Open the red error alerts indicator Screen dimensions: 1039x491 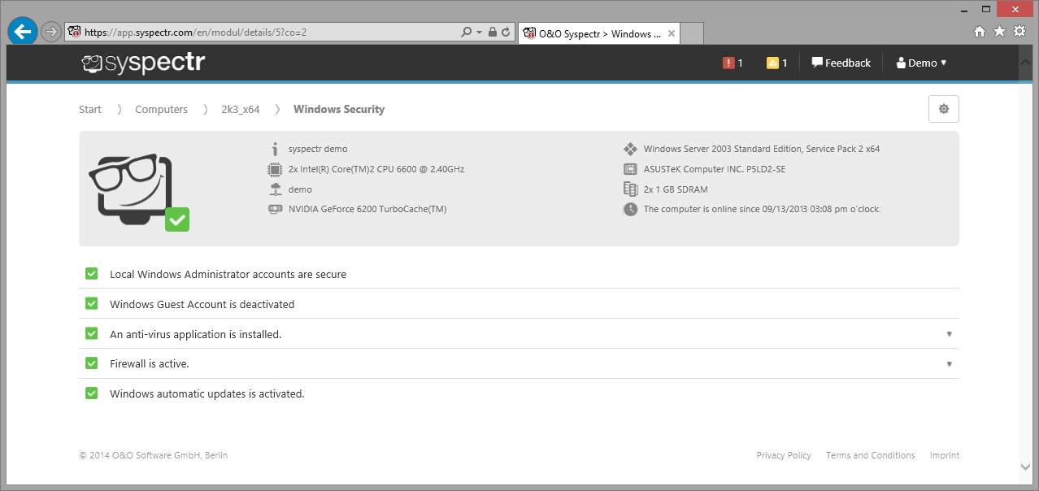[733, 63]
